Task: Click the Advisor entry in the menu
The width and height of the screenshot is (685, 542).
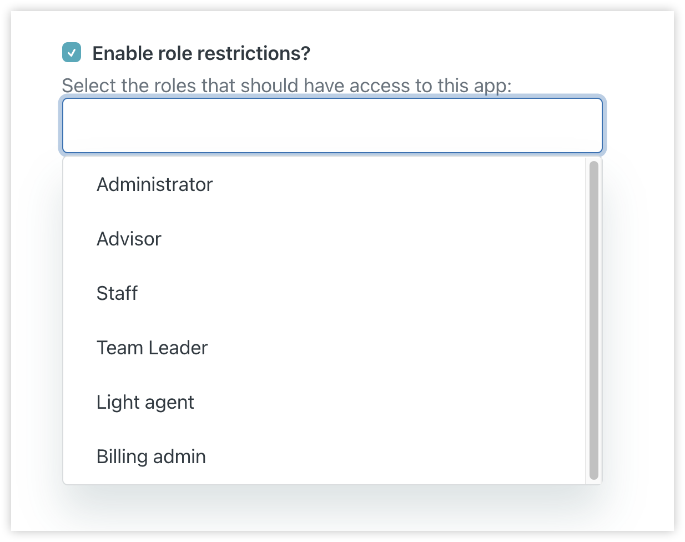Action: click(129, 238)
